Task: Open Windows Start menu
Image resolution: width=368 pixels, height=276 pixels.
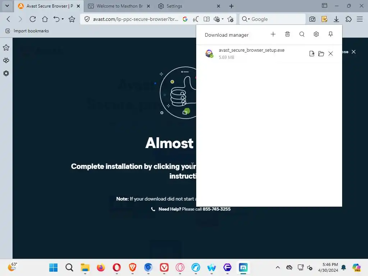Action: [53, 267]
